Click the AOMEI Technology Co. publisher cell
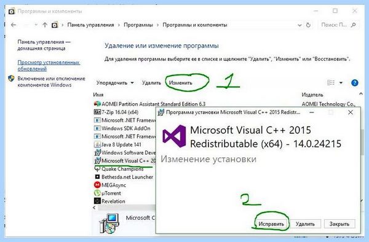 coord(328,104)
